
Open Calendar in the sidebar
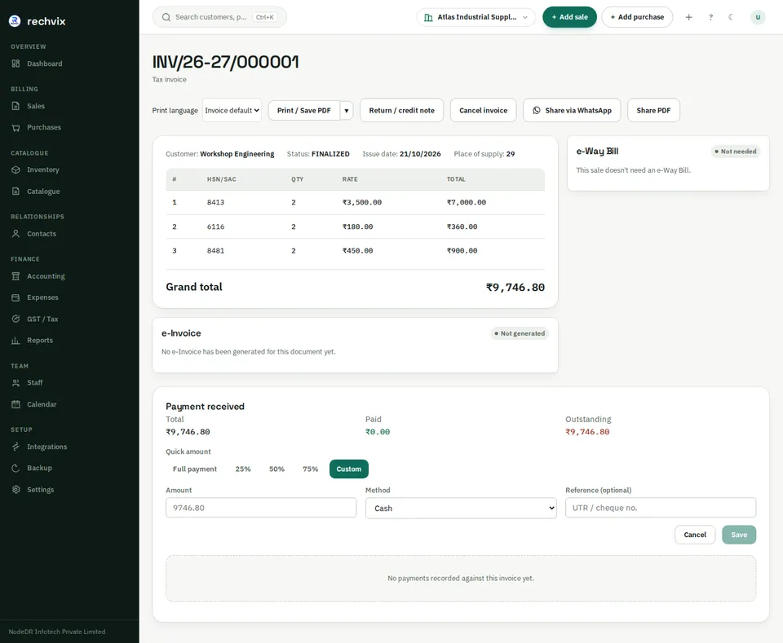(x=42, y=404)
